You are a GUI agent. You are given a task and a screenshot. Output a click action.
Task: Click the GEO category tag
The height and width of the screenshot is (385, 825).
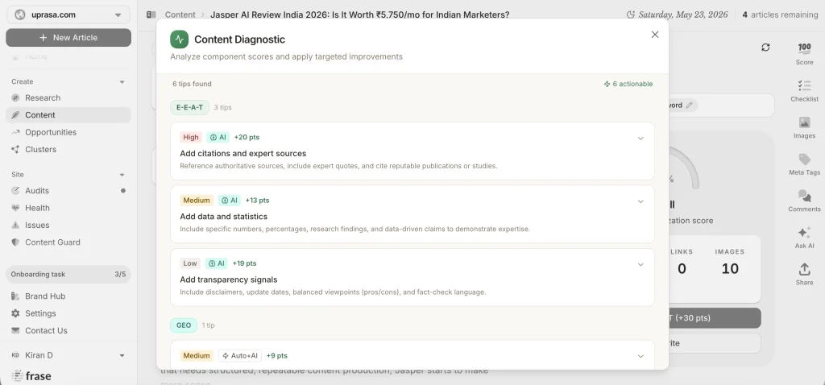184,325
